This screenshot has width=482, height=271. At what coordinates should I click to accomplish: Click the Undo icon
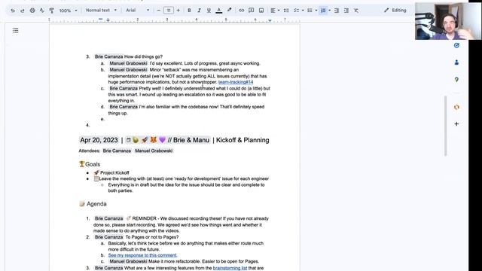(13, 11)
